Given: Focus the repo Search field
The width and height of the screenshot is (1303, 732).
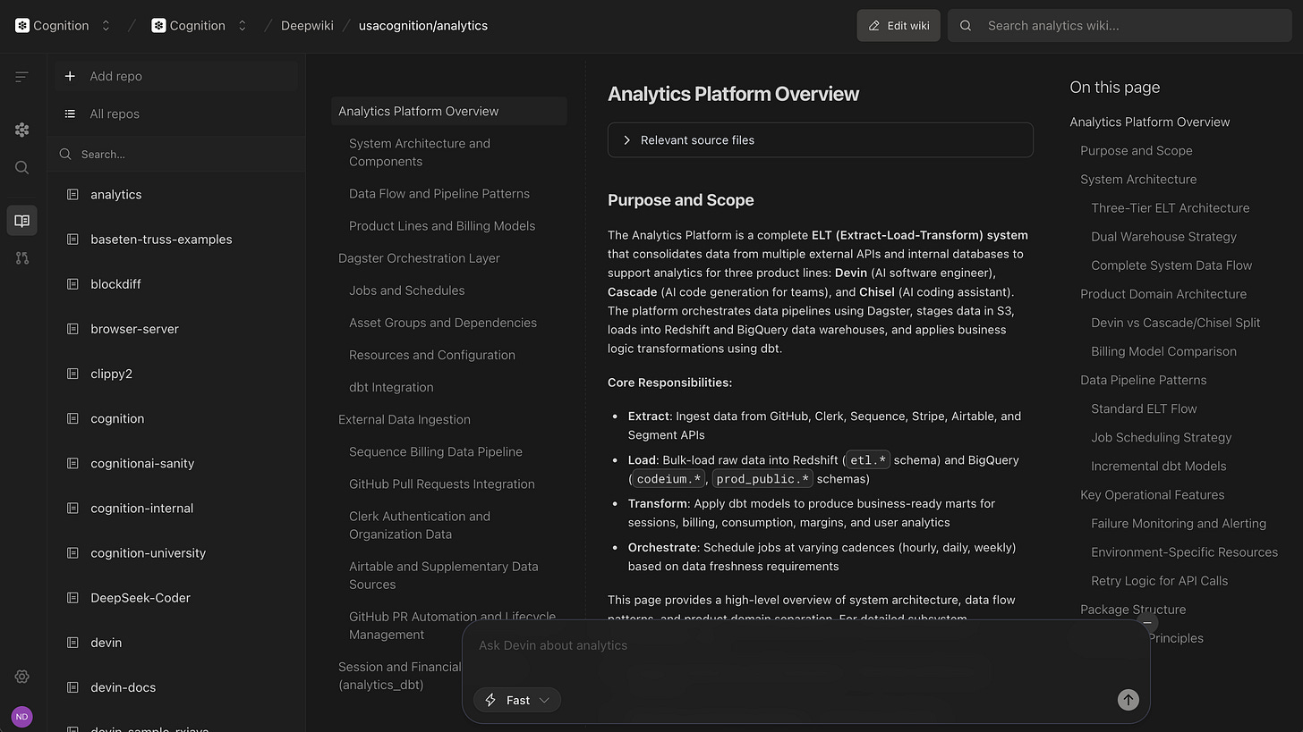Looking at the screenshot, I should pyautogui.click(x=176, y=154).
